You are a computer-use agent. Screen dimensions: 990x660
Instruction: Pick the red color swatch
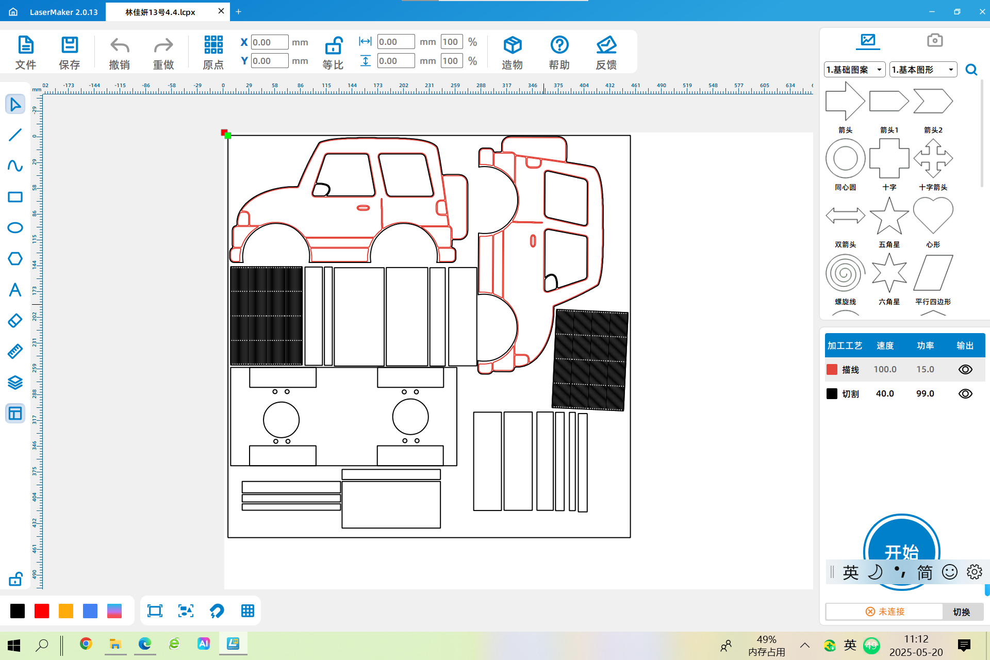(42, 611)
